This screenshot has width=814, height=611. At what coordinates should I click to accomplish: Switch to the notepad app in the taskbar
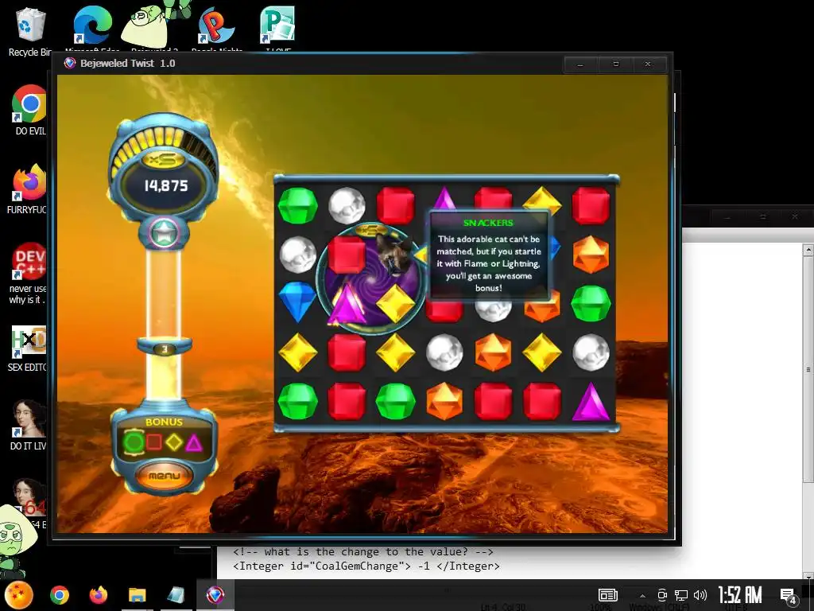click(176, 595)
